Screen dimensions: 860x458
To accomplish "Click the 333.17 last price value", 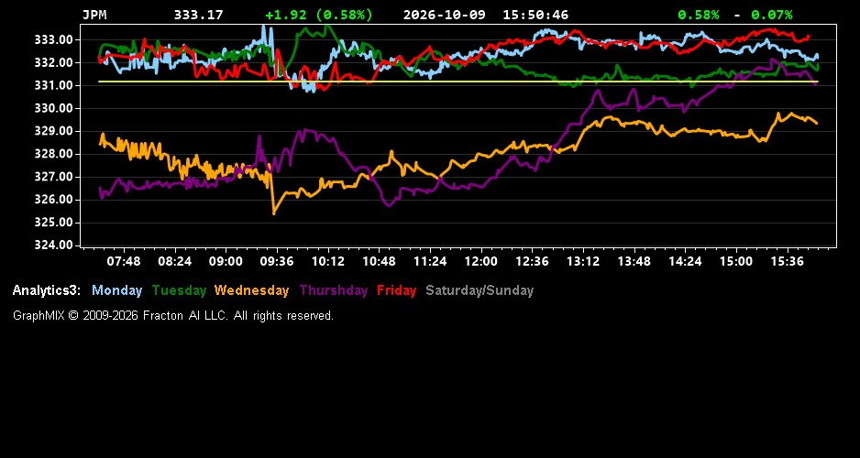I will click(x=199, y=16).
